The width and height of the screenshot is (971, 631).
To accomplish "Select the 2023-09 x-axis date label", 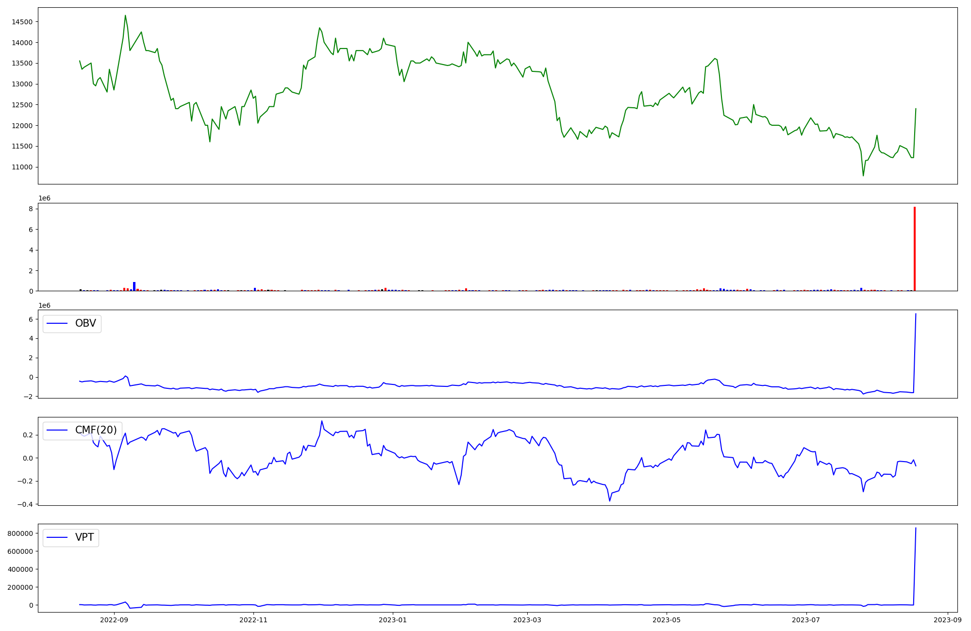I will point(947,620).
